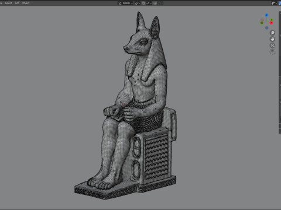Viewport: 281px width, 210px height.
Task: Click the red X axis on the gizmo
Action: click(x=271, y=23)
